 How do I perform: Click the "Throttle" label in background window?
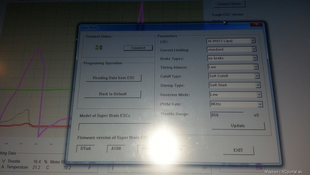tap(14, 161)
